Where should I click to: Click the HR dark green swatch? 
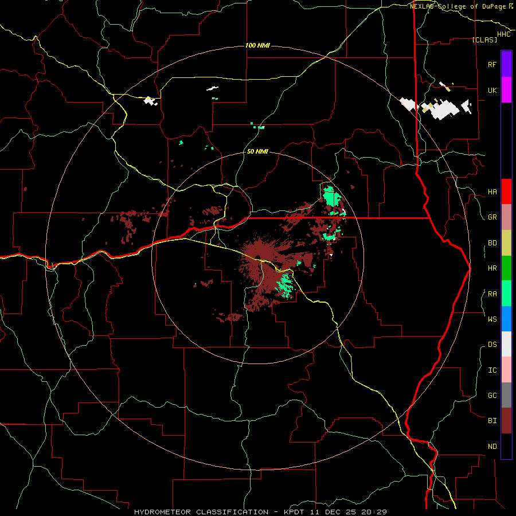click(x=506, y=268)
